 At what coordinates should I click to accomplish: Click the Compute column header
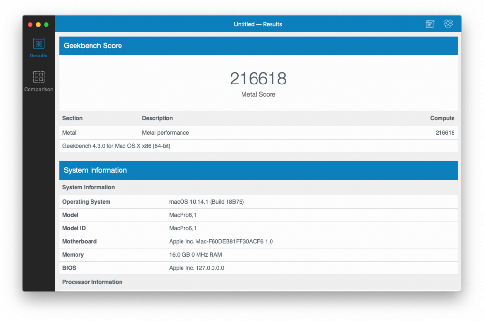pyautogui.click(x=442, y=118)
